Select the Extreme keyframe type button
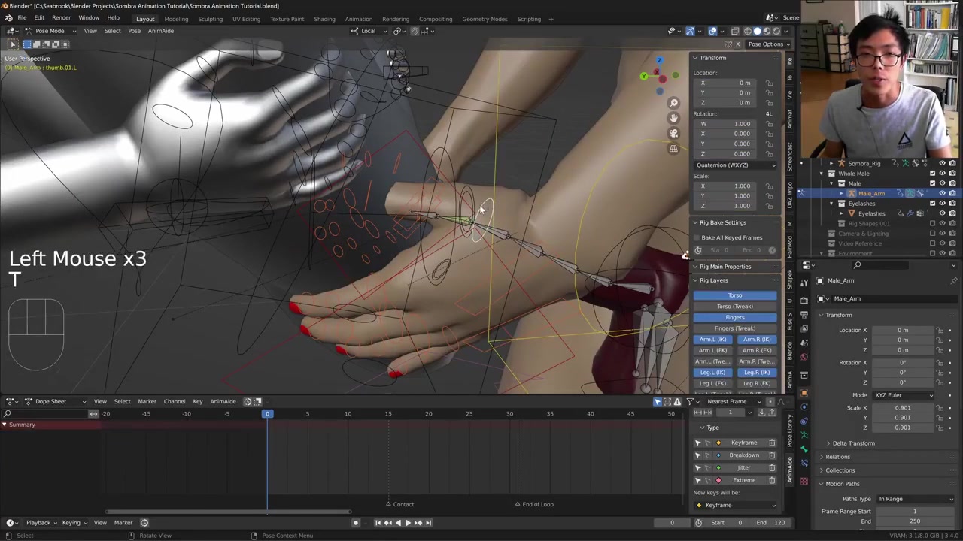The height and width of the screenshot is (541, 963). (743, 480)
